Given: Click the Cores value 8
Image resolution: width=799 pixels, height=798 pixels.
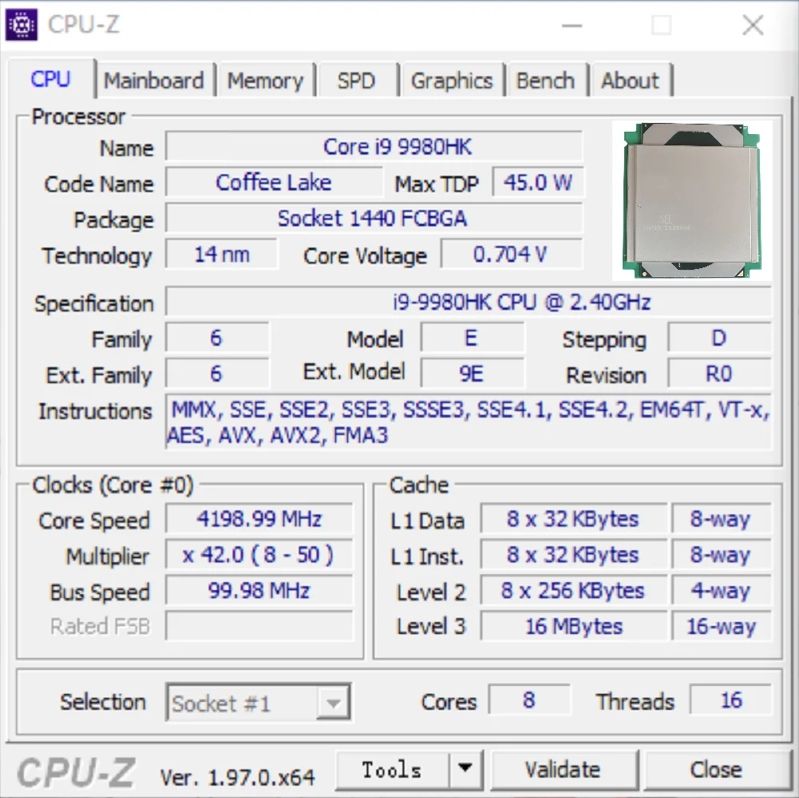Looking at the screenshot, I should [529, 700].
